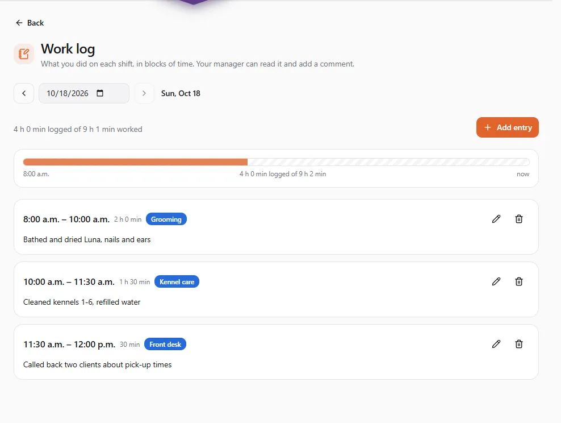Go back using the Back link
561x423 pixels.
pos(30,23)
